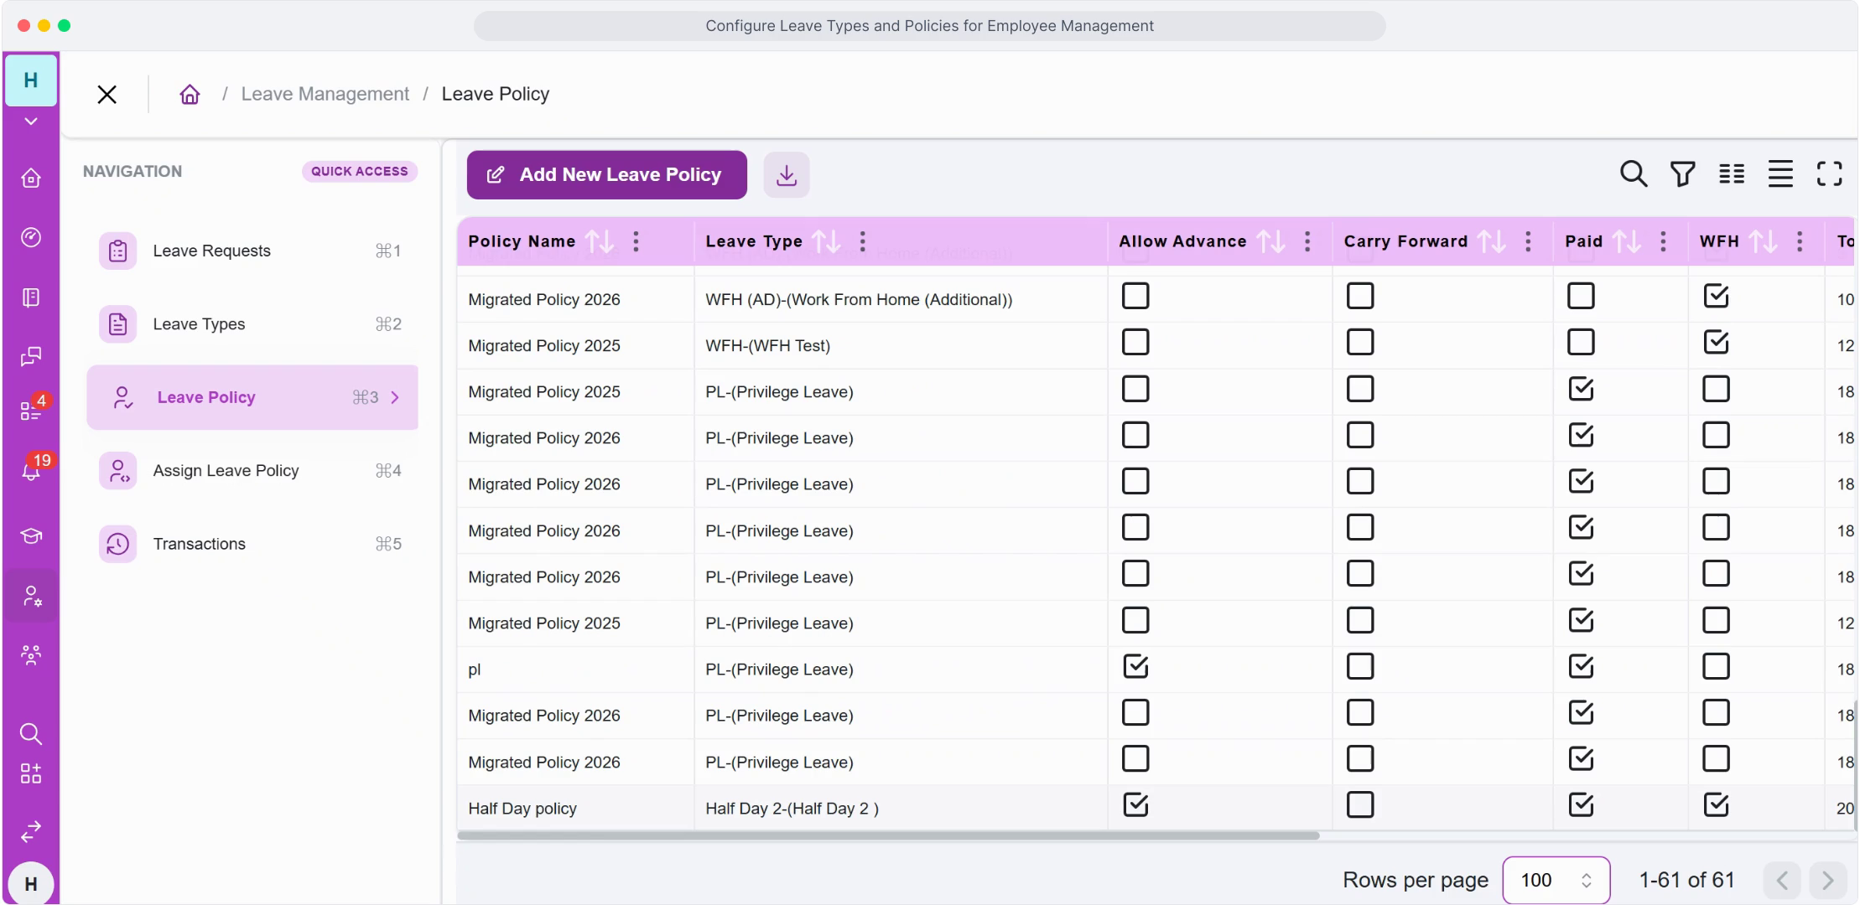
Task: Open WFH column options menu
Action: tap(1800, 241)
